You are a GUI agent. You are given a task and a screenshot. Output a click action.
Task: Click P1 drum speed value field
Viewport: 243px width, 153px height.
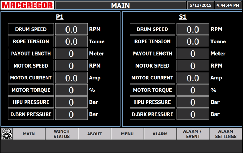[71, 29]
